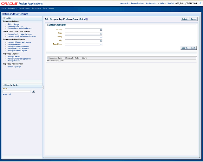Click the Cancel button
The height and width of the screenshot is (162, 203).
[x=193, y=19]
